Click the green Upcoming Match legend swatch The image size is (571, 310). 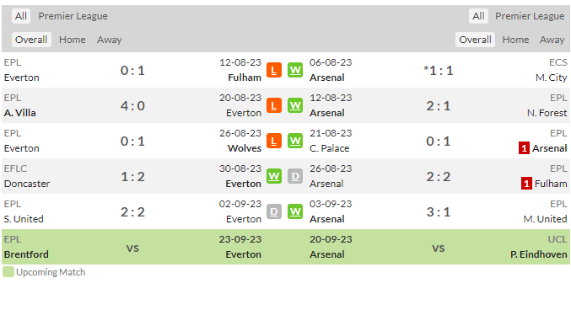[x=8, y=272]
